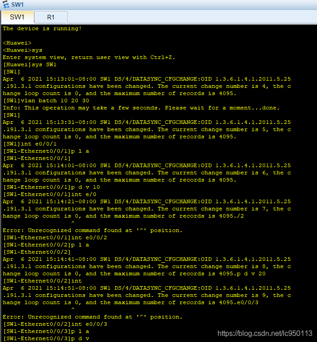Click the '[SW1-Ethernet0/0/1]int e/0' line
317x342 pixels.
[50, 194]
